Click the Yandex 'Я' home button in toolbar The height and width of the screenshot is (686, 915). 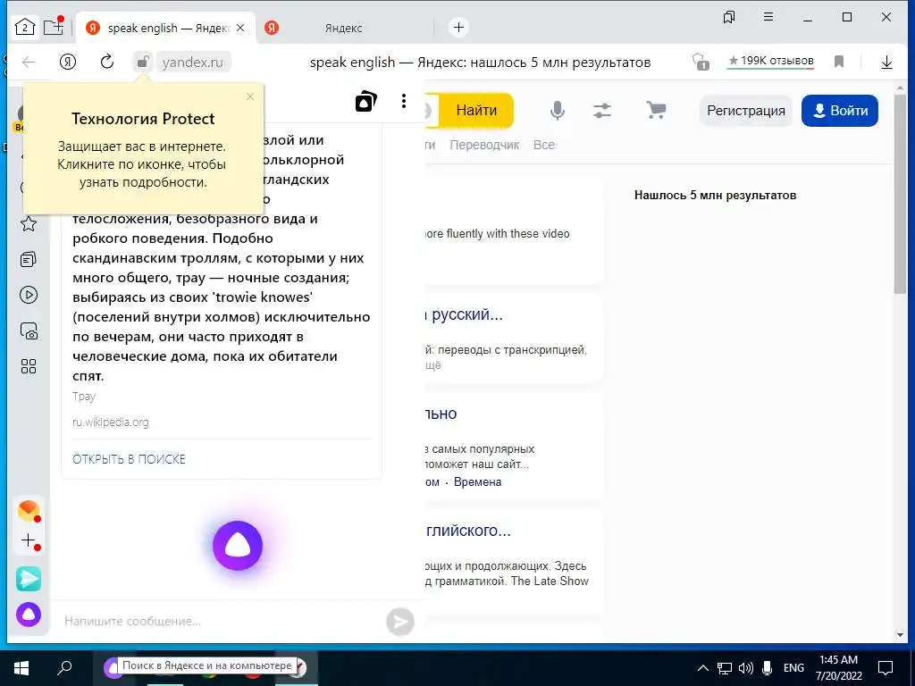[x=68, y=62]
